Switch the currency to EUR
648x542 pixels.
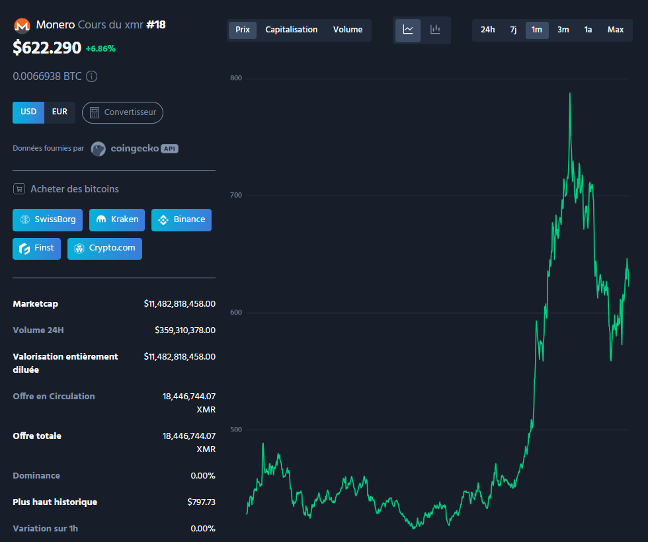(x=60, y=112)
